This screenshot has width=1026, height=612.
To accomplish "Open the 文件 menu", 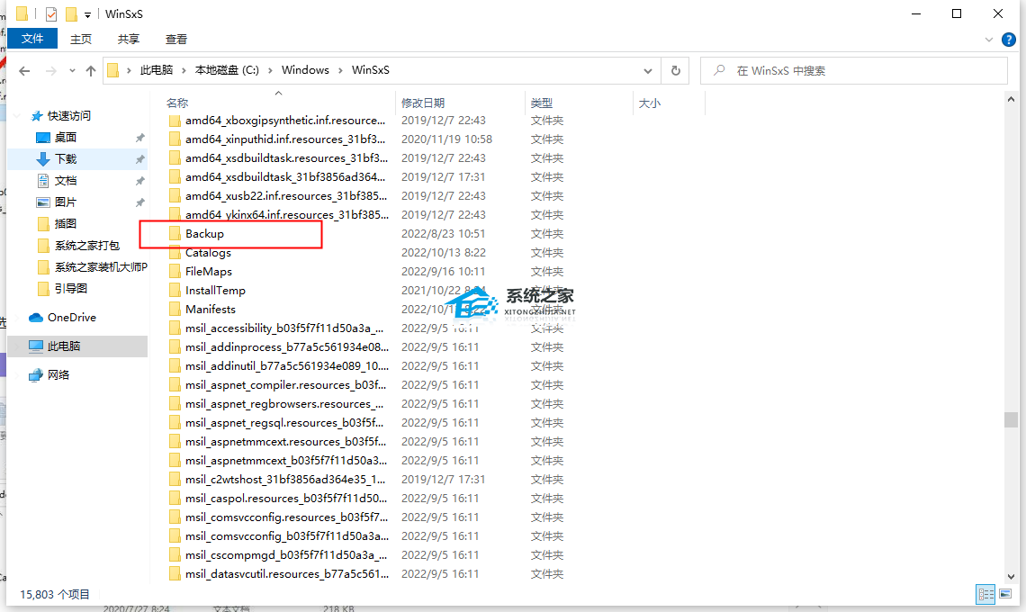I will 32,39.
